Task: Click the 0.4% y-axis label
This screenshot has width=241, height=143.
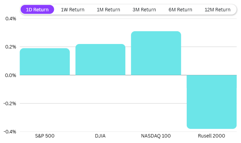Action: (x=11, y=18)
